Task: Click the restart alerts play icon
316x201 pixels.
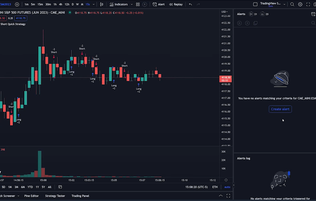Action: click(x=239, y=23)
